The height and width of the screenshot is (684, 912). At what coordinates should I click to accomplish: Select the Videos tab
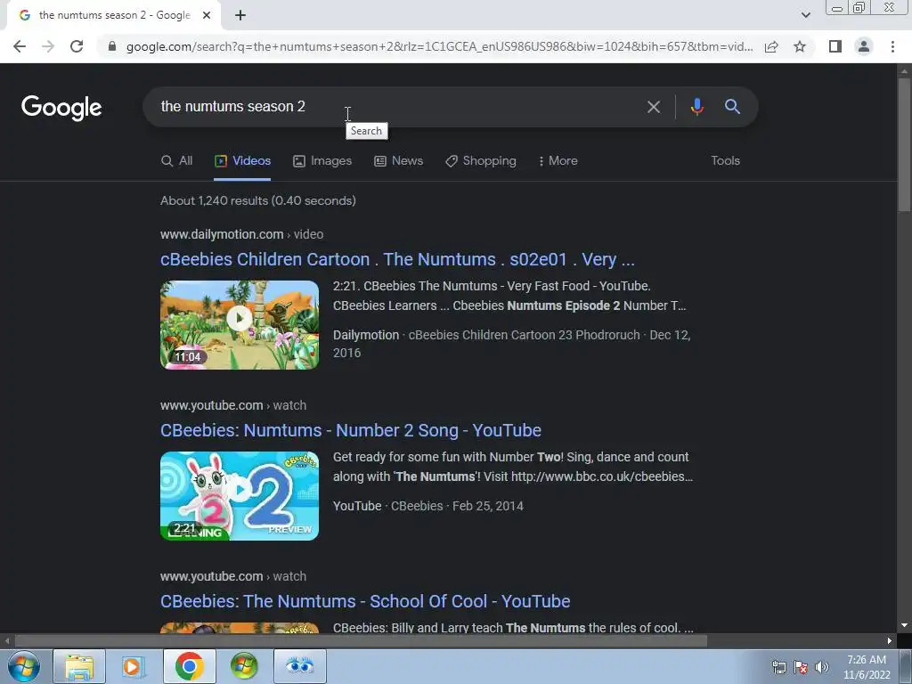tap(242, 161)
